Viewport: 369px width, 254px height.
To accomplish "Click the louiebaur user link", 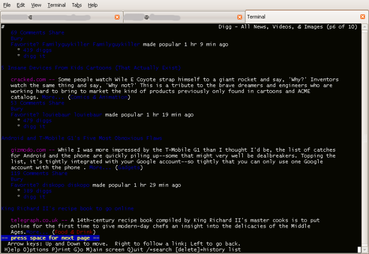I will point(56,115).
